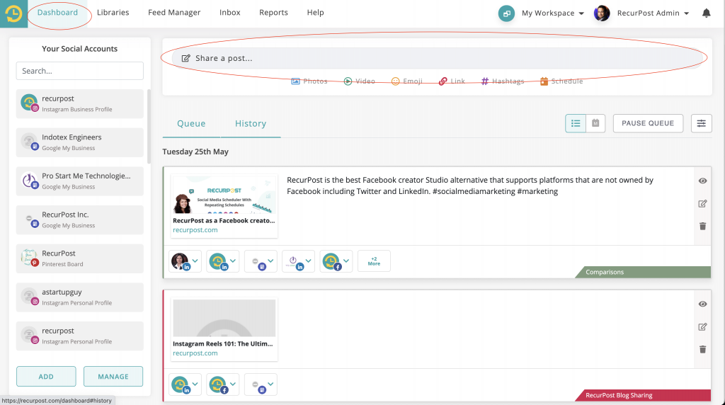Open the Help menu
Viewport: 725px width, 405px height.
(x=315, y=13)
